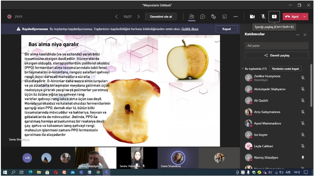Open the 'Gizlilik ilkesi' link
This screenshot has height=177, width=314.
(190, 29)
